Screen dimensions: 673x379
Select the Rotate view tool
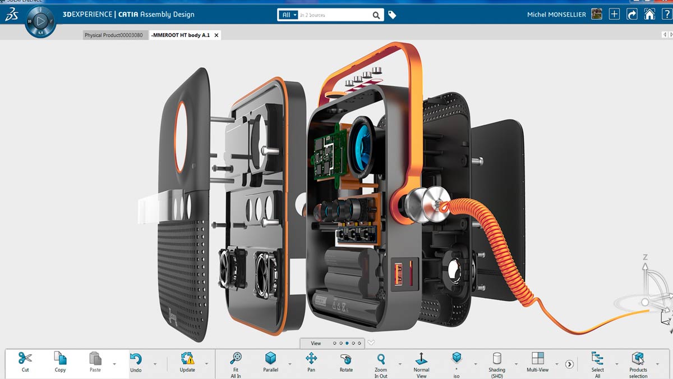[x=346, y=358]
